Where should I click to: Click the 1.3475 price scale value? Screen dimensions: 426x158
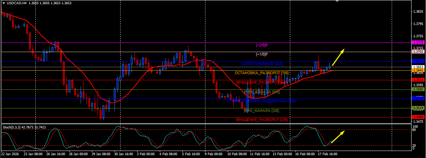click(418, 121)
